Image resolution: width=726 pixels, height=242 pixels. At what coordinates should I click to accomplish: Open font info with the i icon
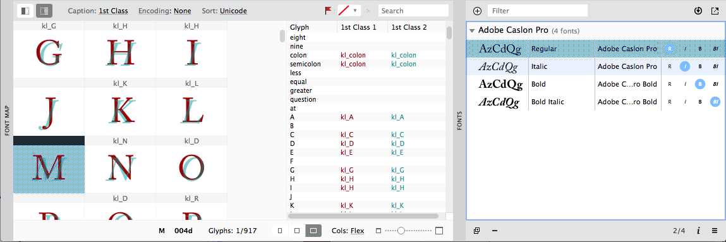pos(698,231)
